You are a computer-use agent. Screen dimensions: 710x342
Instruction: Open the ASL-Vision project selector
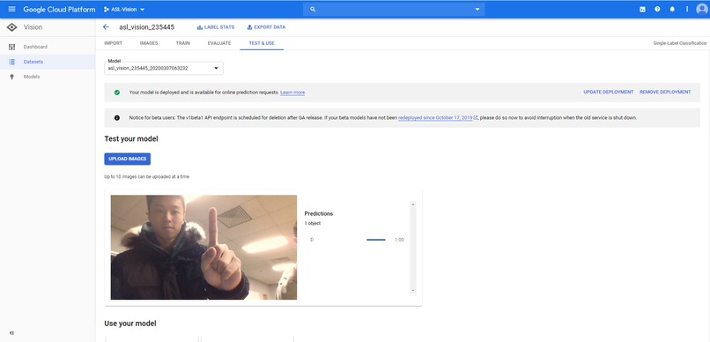coord(124,9)
